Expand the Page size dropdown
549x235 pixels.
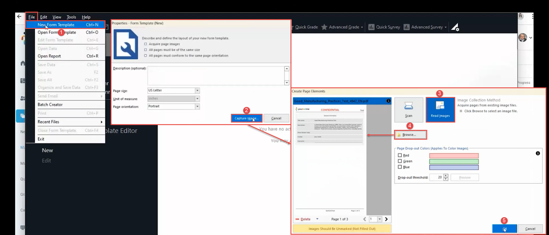pyautogui.click(x=197, y=91)
